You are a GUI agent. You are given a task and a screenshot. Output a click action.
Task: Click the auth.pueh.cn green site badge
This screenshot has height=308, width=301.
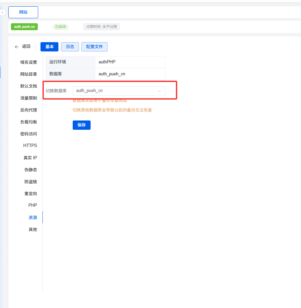[24, 27]
